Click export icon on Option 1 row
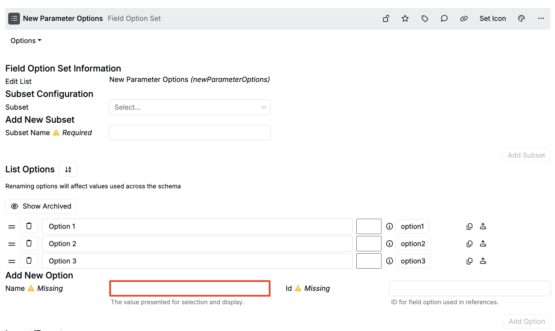The image size is (555, 331). click(483, 226)
